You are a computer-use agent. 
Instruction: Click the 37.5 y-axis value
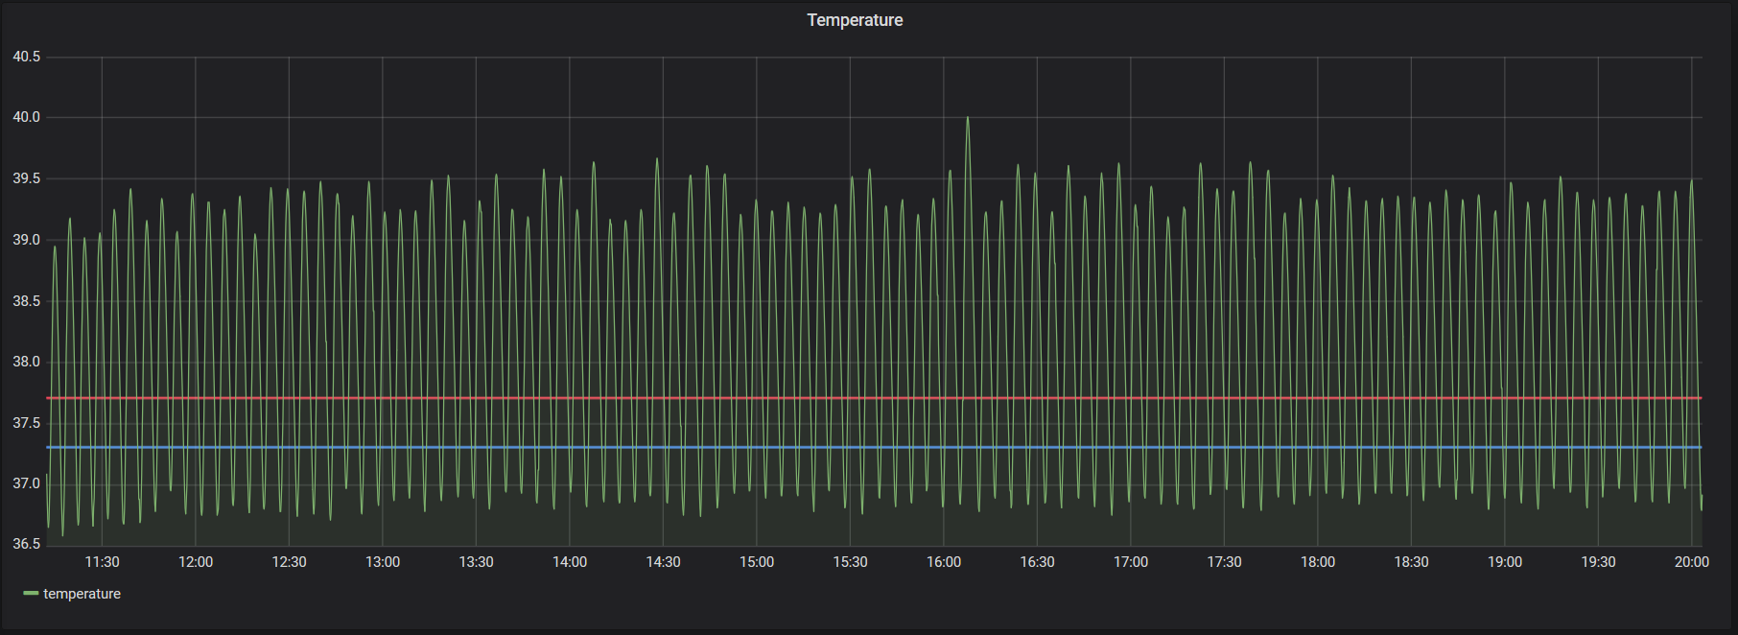pos(27,423)
